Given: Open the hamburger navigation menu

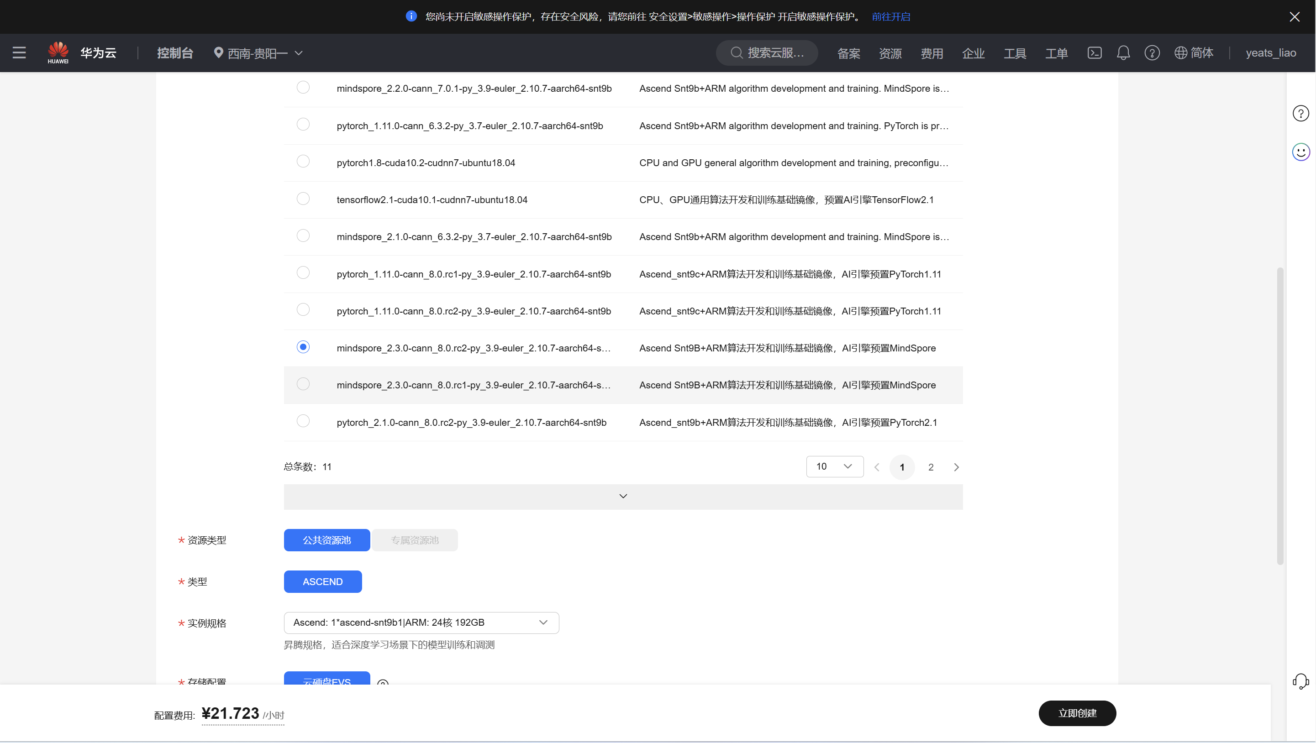Looking at the screenshot, I should 19,52.
